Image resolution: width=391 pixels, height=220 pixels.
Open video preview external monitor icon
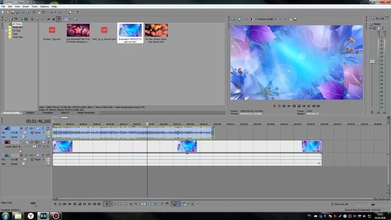point(239,19)
